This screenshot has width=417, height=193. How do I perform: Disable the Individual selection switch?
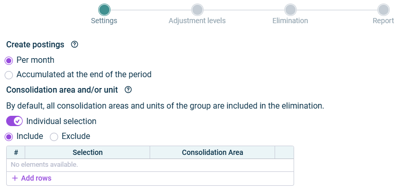click(x=14, y=121)
